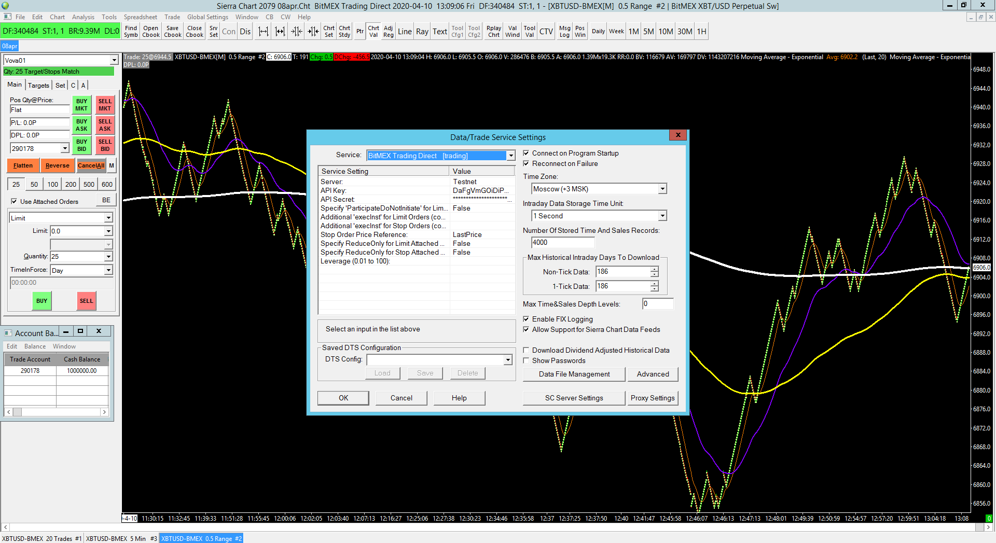Select the Chrt Val chart values tool
The width and height of the screenshot is (996, 543).
click(374, 32)
